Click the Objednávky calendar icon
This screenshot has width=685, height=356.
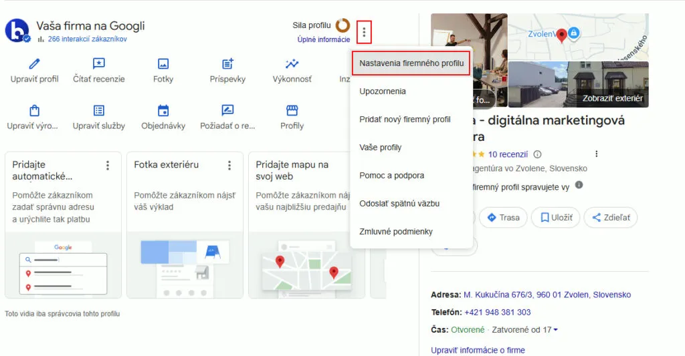click(x=163, y=111)
